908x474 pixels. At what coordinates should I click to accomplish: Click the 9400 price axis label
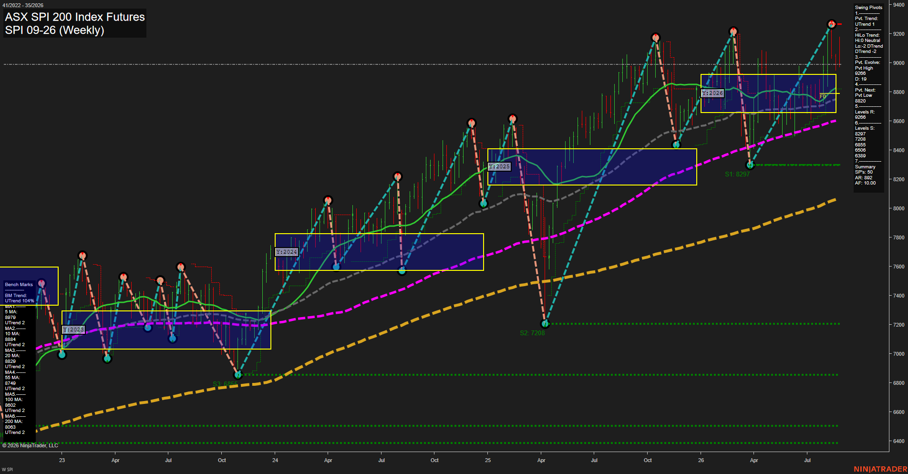(898, 5)
